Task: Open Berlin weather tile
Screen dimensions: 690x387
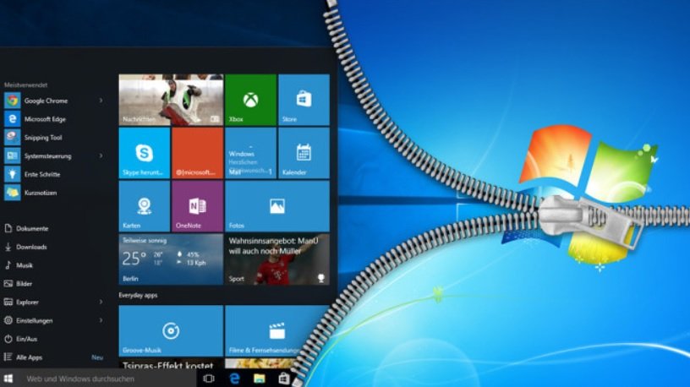Action: pyautogui.click(x=171, y=259)
